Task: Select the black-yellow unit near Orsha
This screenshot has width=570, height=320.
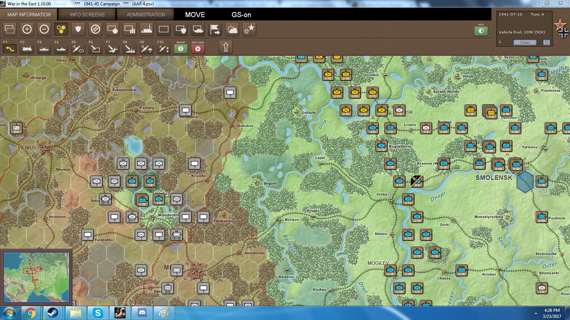Action: click(417, 181)
